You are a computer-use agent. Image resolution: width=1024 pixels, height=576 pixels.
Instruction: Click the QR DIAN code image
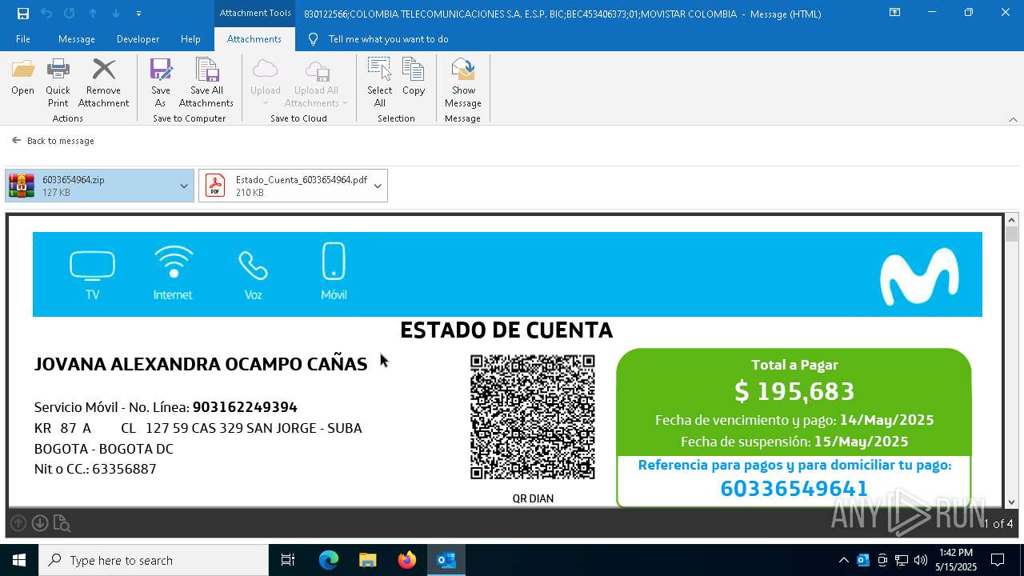533,417
